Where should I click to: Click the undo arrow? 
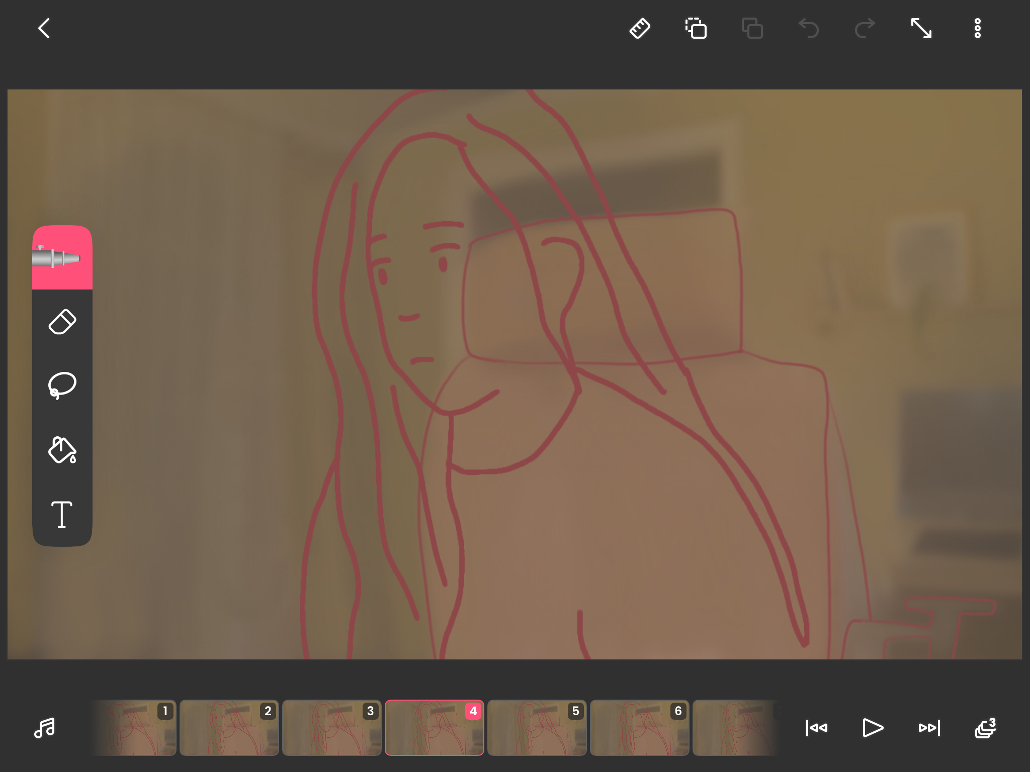809,28
